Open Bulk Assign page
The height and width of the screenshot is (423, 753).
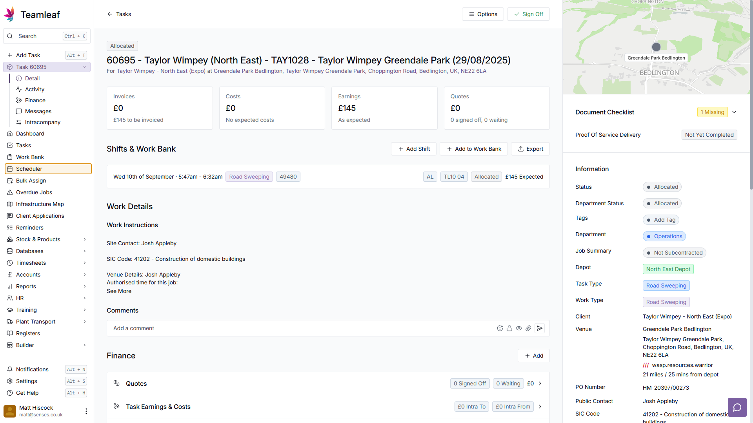coord(47,181)
